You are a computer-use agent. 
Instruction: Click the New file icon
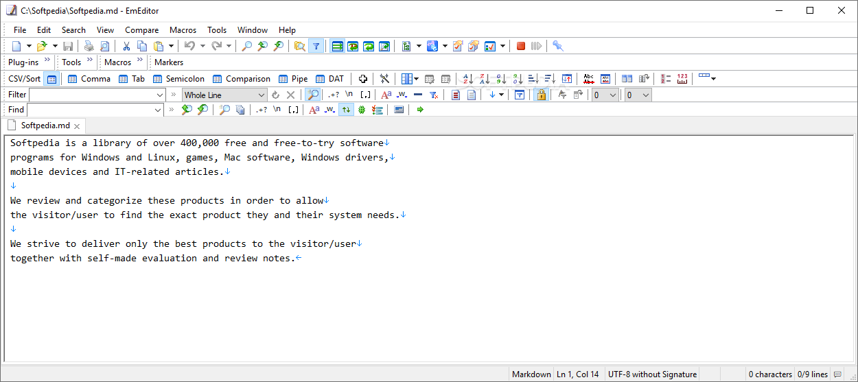tap(16, 46)
